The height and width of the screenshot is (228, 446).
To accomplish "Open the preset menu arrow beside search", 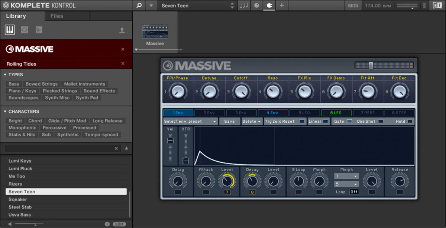I will 151,6.
